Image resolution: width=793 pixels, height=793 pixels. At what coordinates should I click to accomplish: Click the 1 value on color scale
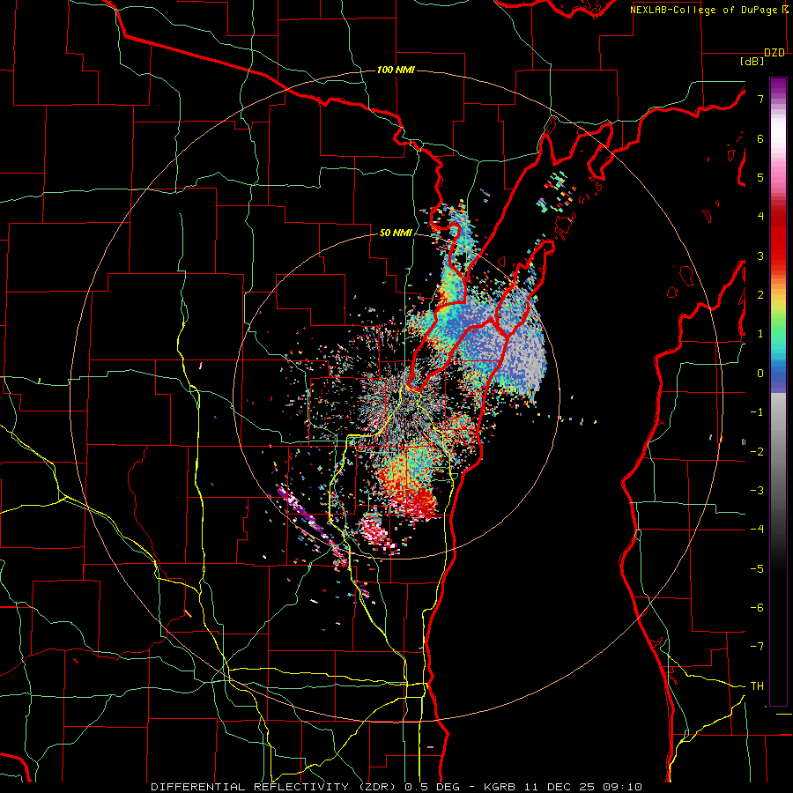(x=760, y=334)
